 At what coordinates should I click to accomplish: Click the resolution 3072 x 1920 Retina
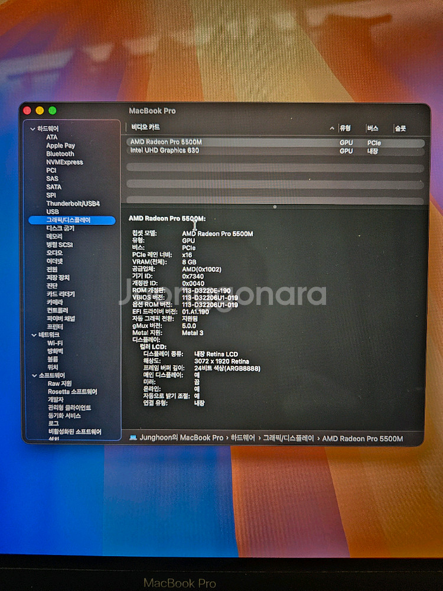(x=221, y=361)
